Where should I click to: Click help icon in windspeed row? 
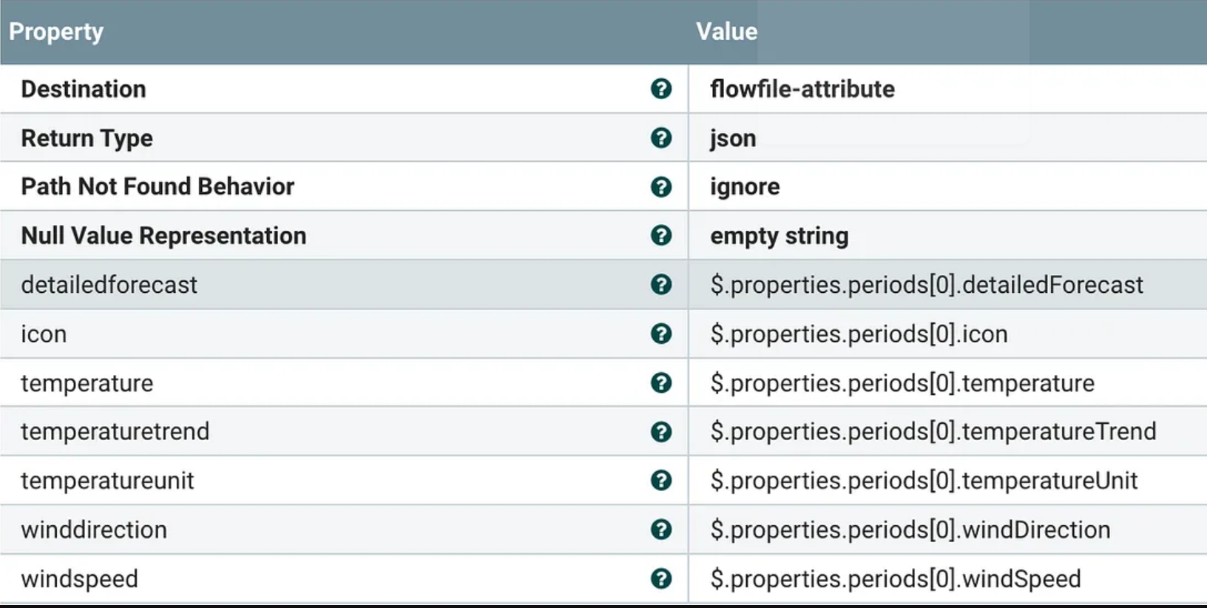pos(661,578)
